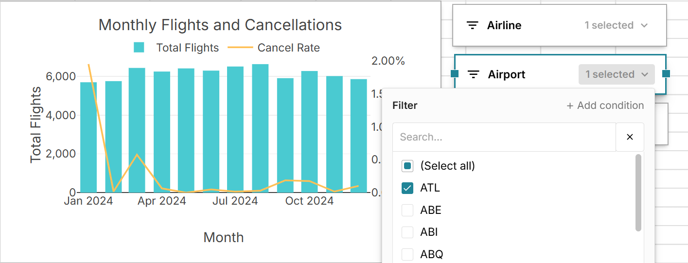
Task: Click the Monthly Flights and Cancellations title
Action: 220,25
